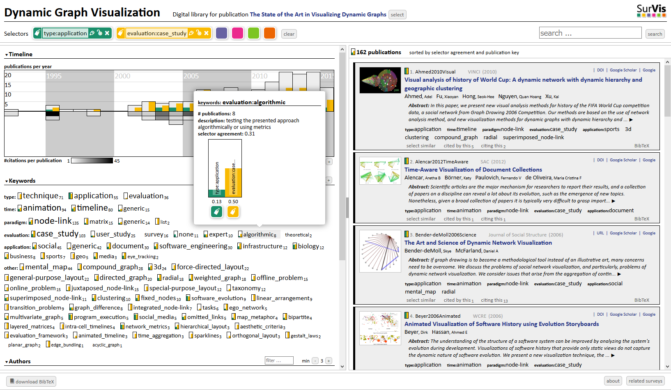Open URL link for Bender-deMoll2006Science
The height and width of the screenshot is (390, 671).
[600, 233]
